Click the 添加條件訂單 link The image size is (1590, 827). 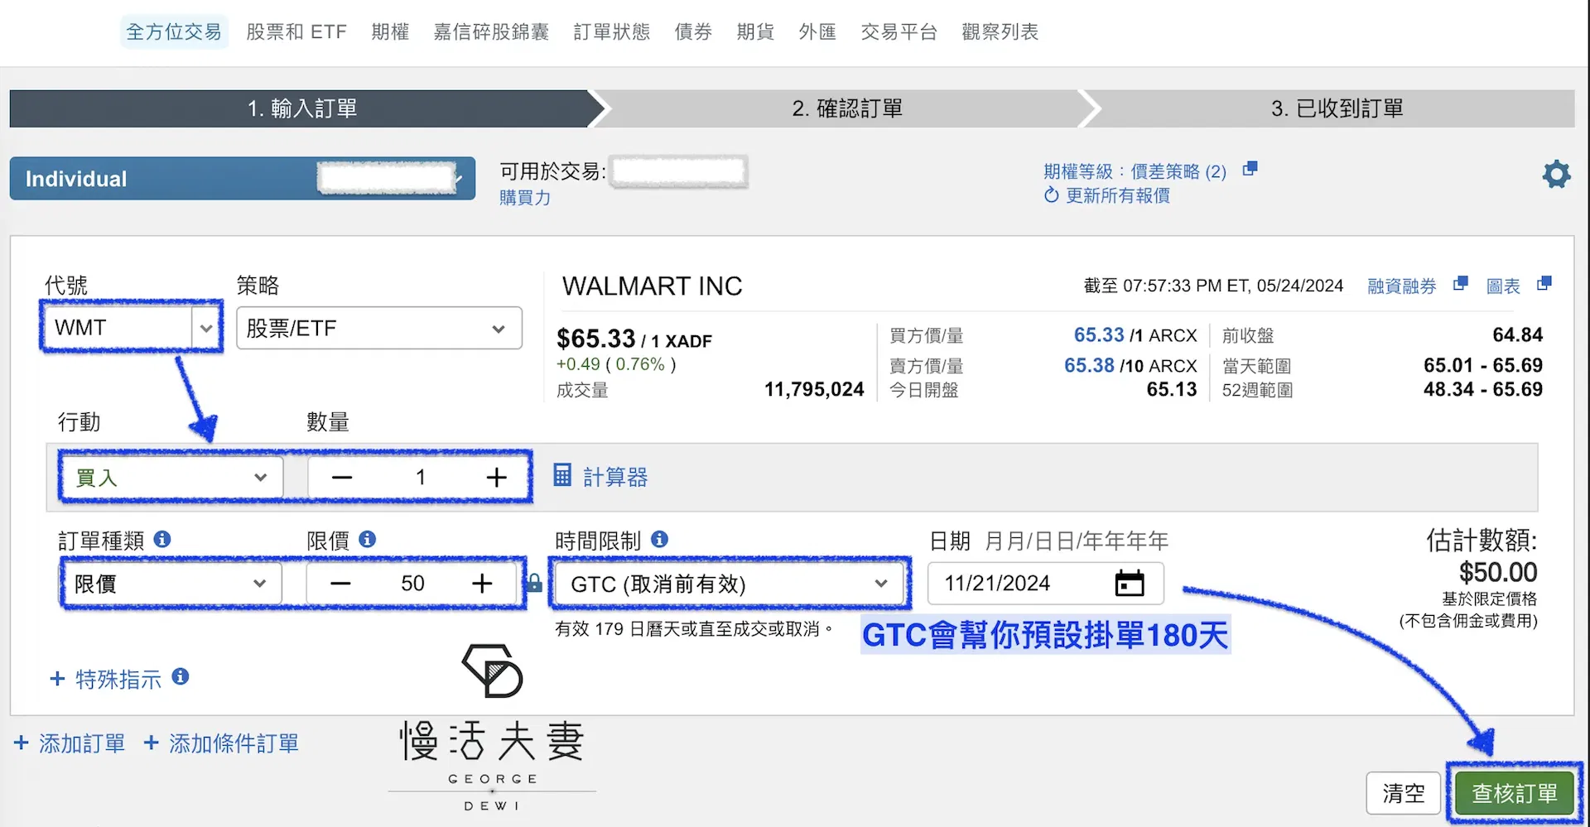pyautogui.click(x=234, y=743)
